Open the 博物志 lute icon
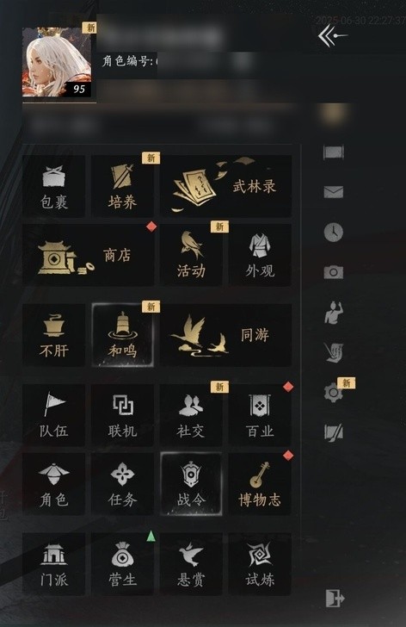Viewport: 406px width, 627px height. coord(260,484)
